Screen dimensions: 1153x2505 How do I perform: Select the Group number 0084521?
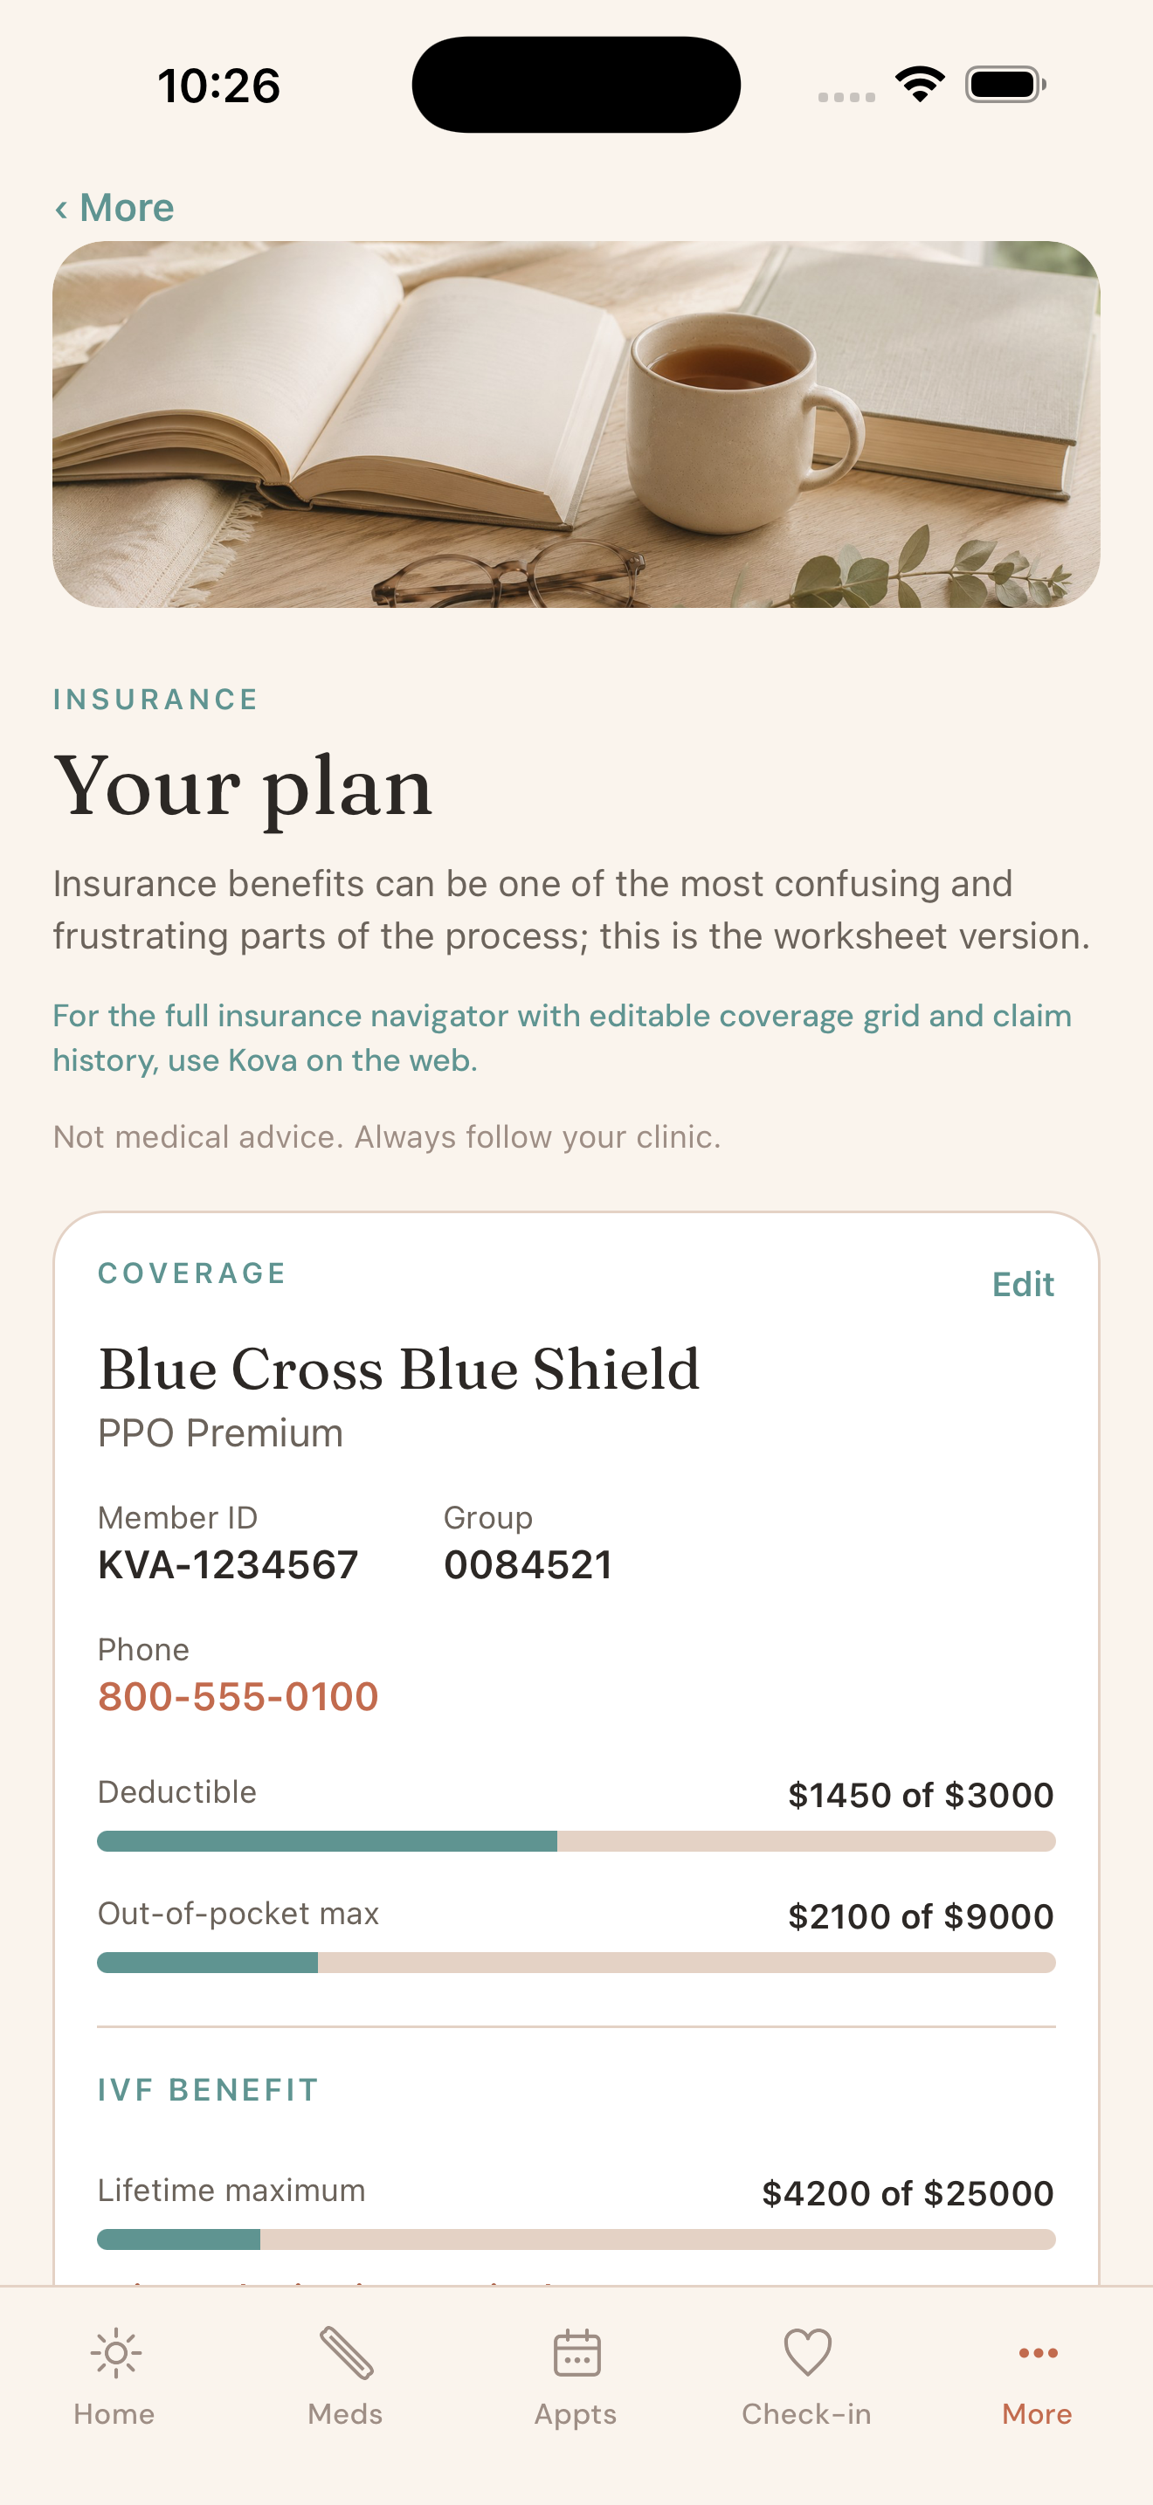[528, 1564]
